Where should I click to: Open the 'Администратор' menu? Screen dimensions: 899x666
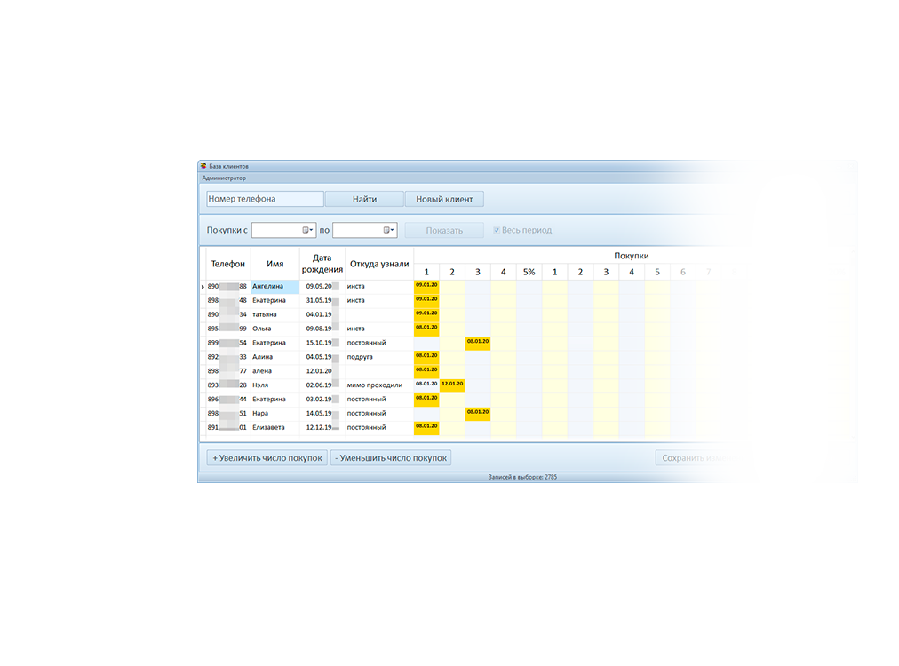point(224,178)
